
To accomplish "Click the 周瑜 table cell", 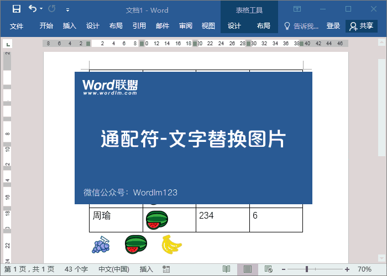I will tap(116, 220).
